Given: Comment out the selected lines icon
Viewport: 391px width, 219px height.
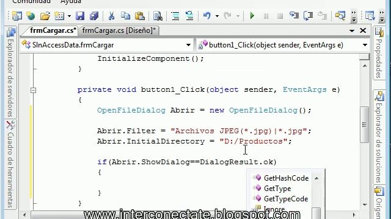Looking at the screenshot, I should coord(175,16).
